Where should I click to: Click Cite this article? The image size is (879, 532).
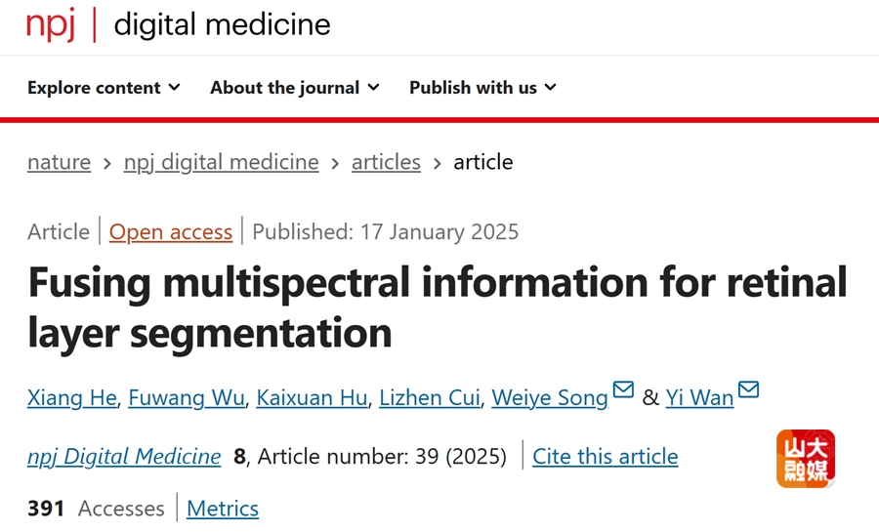click(x=605, y=457)
